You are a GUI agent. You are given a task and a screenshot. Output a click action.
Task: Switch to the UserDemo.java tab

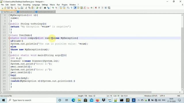click(8, 12)
